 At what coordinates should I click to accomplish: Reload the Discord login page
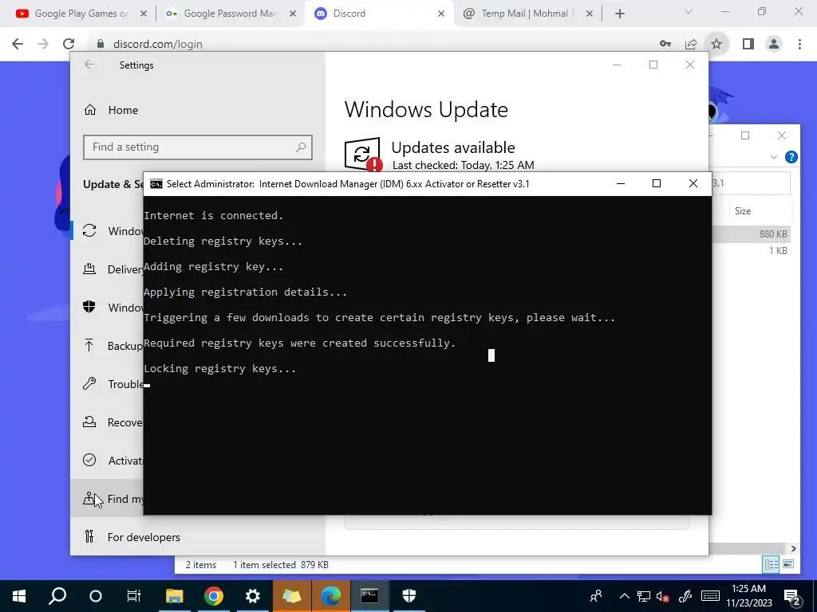pos(69,44)
